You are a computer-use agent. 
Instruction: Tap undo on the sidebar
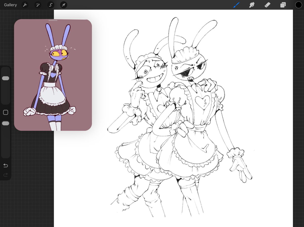[x=5, y=165]
